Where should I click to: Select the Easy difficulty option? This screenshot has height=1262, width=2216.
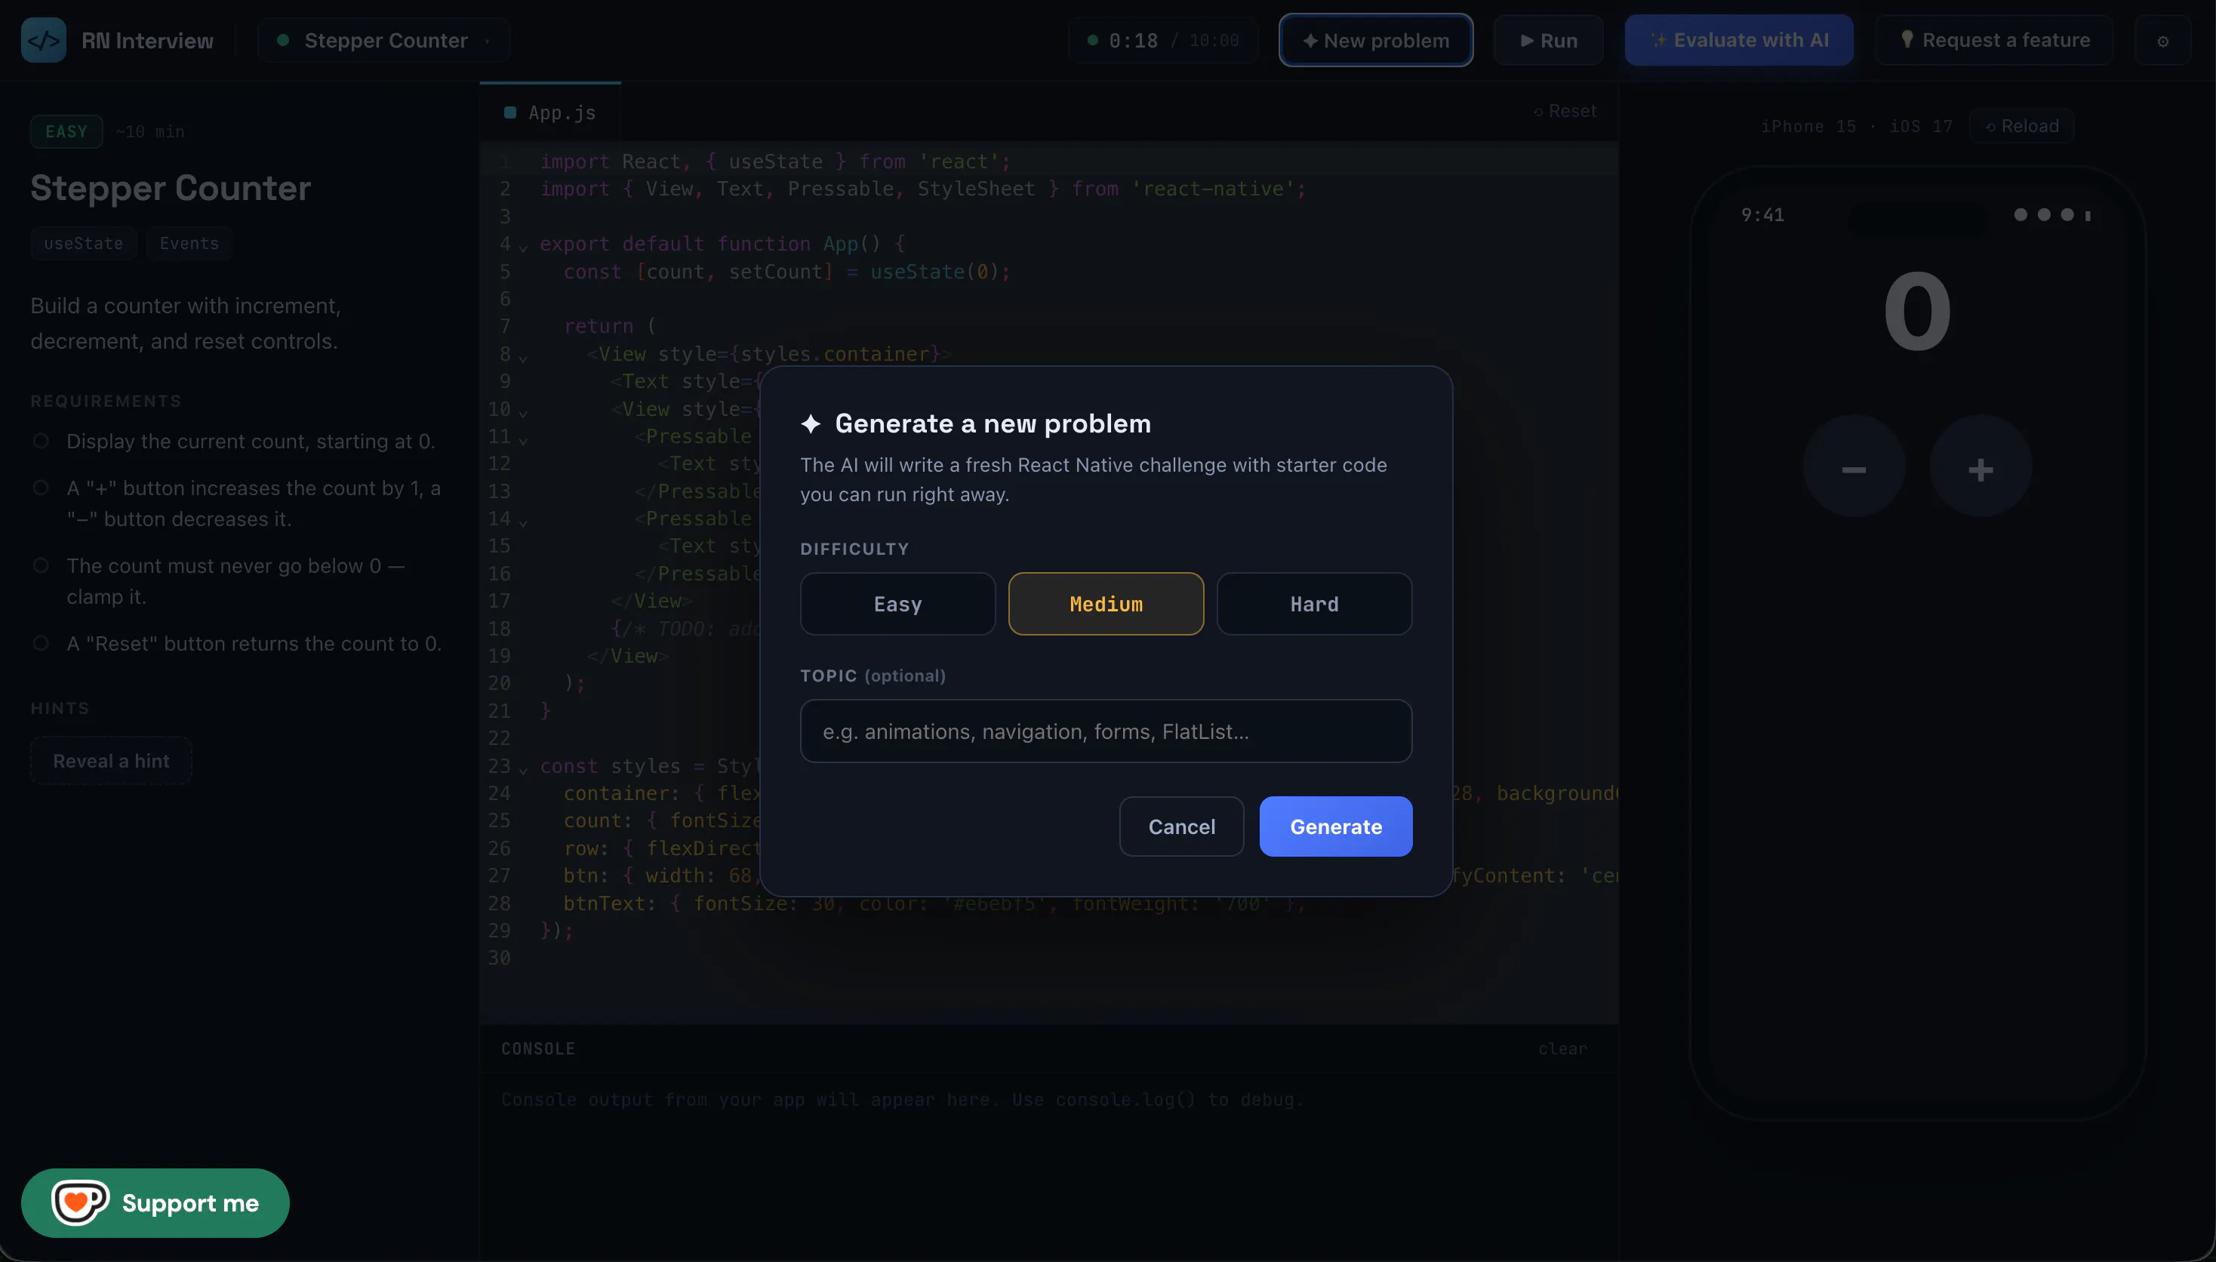point(897,604)
